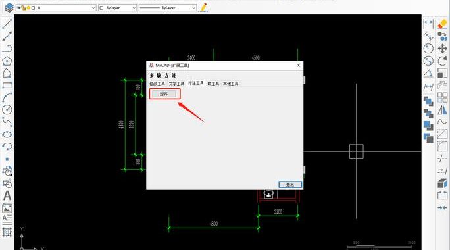Switch to the 其他工具 tab
Image resolution: width=450 pixels, height=250 pixels.
click(231, 84)
